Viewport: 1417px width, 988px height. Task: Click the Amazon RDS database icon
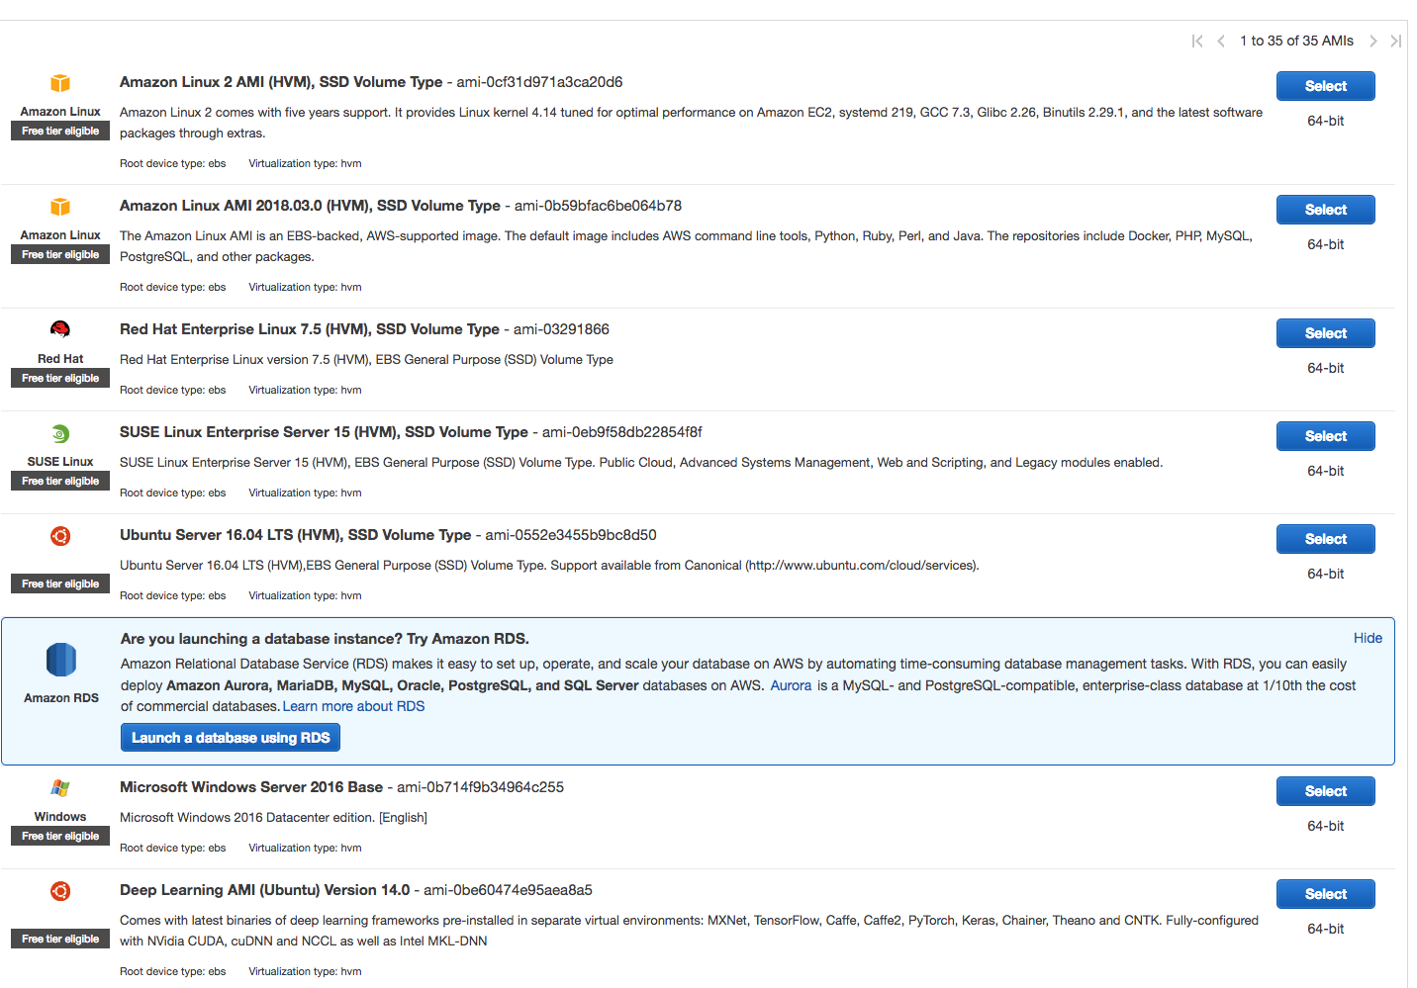61,660
